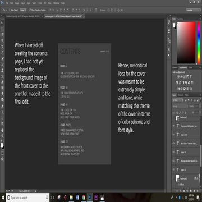202x202 pixels.
Task: Open the Window menu
Action: click(56, 3)
